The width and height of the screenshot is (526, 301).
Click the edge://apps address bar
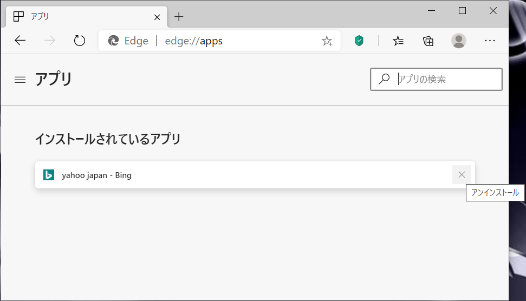pyautogui.click(x=220, y=41)
